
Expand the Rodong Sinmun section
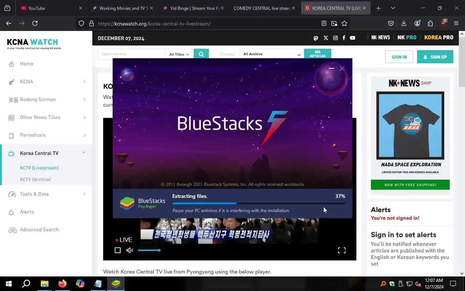click(84, 99)
